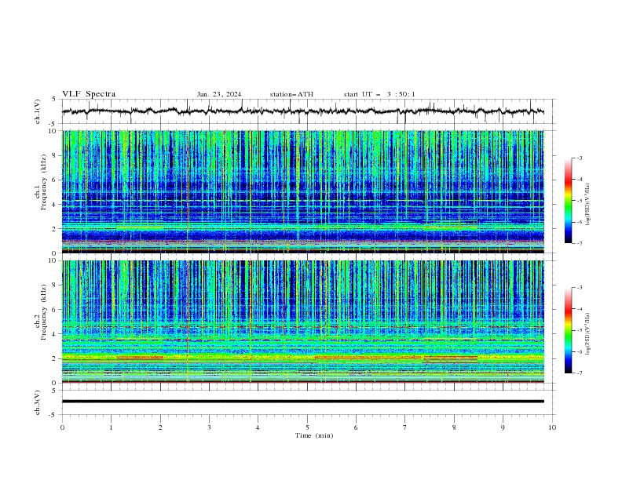Click the "station=ATH" header label
Screen dimensions: 622x480
coord(291,94)
